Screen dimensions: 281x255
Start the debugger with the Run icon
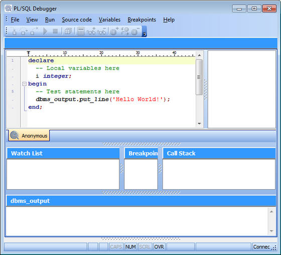[x=45, y=31]
